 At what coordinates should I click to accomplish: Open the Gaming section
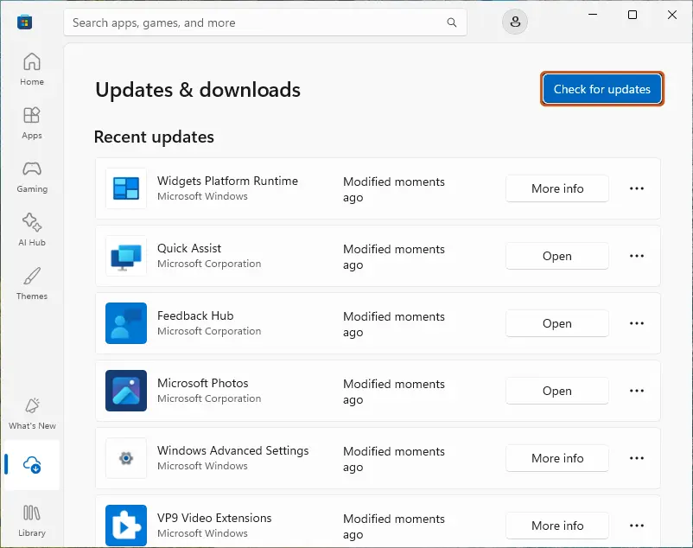pos(32,177)
